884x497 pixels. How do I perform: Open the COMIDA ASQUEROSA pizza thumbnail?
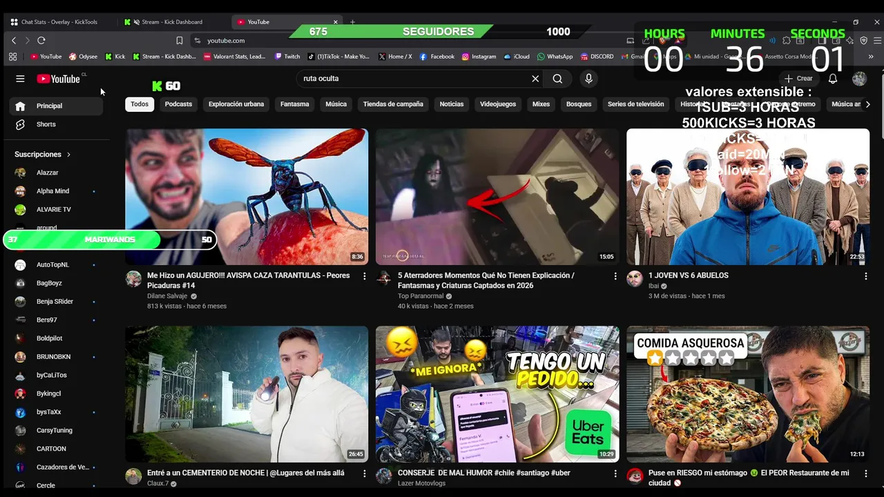pos(748,394)
